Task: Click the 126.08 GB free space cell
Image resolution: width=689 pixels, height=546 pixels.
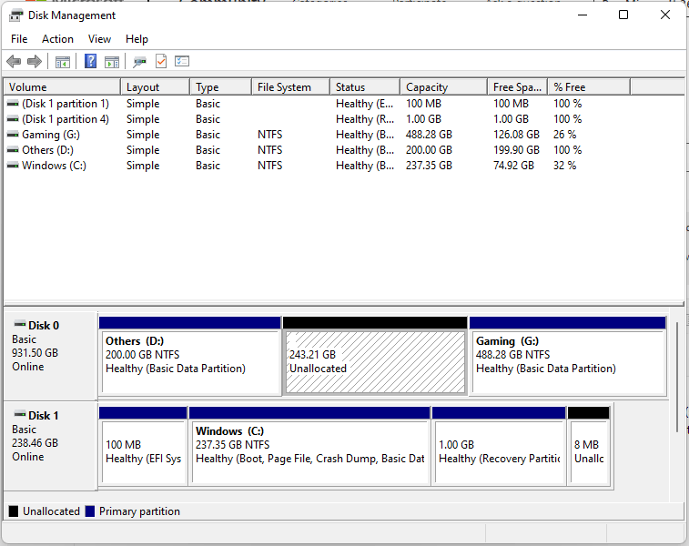Action: click(x=516, y=135)
